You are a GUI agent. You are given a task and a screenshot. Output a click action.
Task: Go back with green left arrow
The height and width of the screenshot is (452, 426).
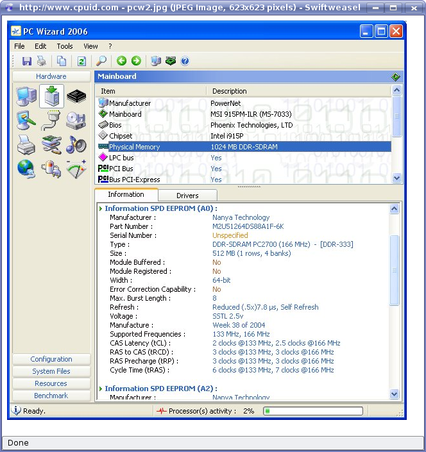pyautogui.click(x=121, y=61)
